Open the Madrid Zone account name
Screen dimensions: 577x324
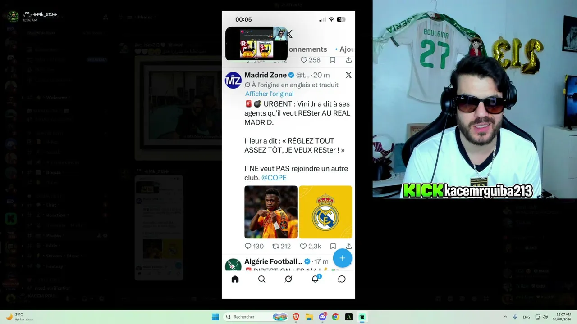point(266,75)
